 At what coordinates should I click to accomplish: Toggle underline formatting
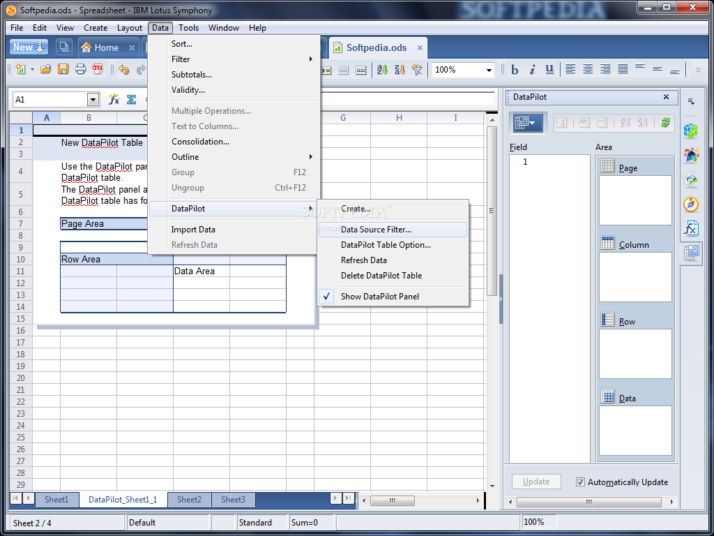click(549, 70)
